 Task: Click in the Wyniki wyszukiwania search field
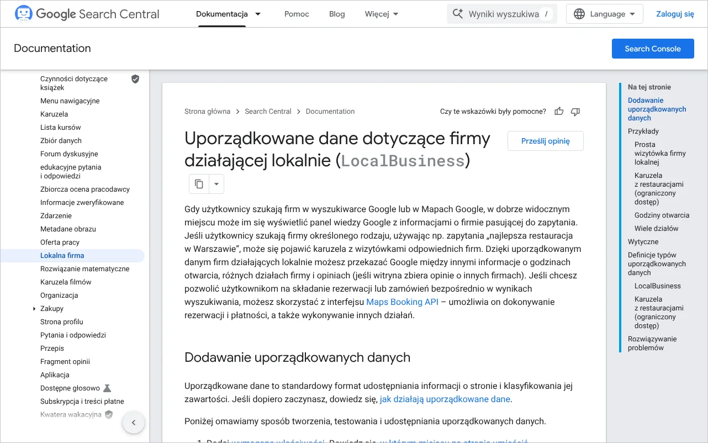point(503,14)
